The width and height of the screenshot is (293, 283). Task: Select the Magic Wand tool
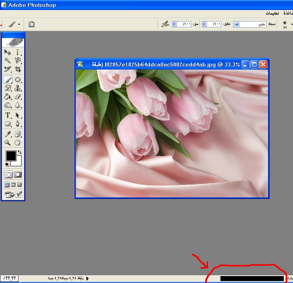tap(8, 61)
